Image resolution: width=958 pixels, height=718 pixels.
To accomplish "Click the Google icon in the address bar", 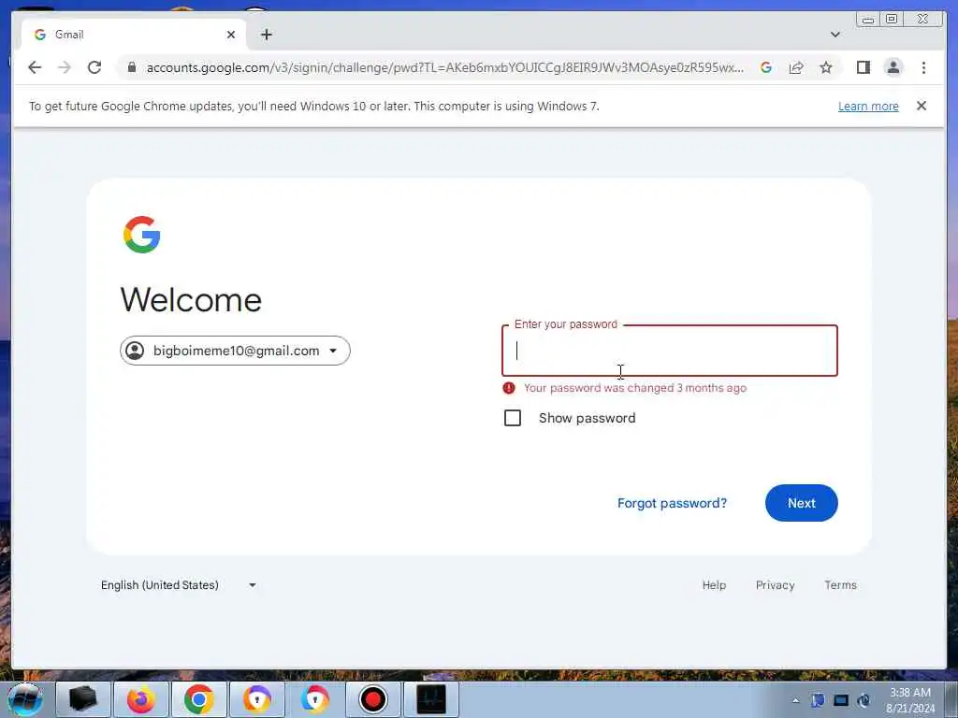I will (766, 67).
